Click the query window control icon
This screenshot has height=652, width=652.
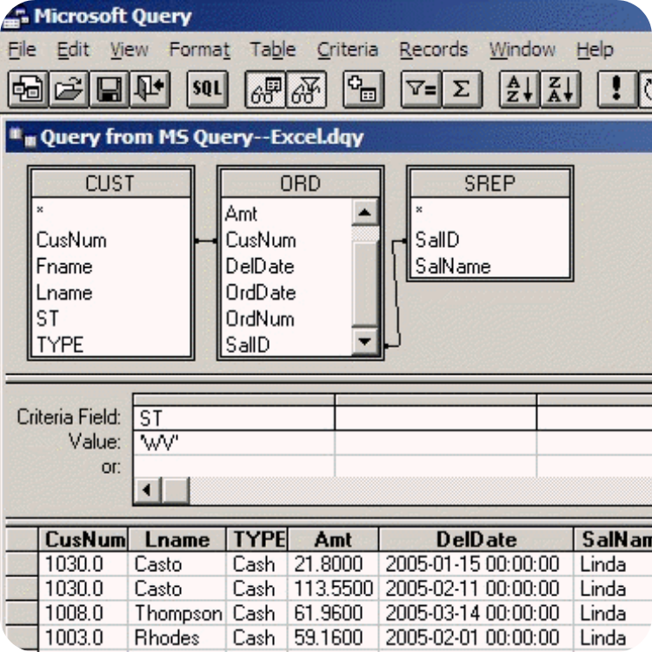(x=23, y=137)
